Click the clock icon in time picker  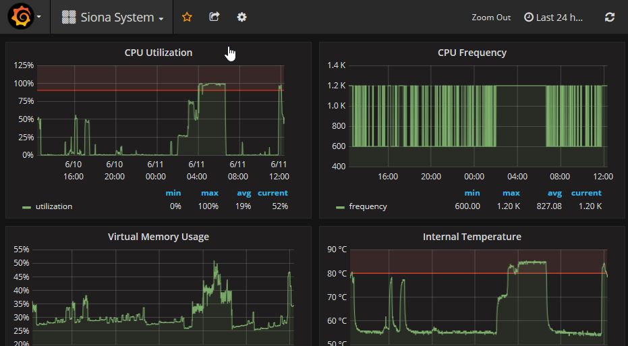[x=529, y=18]
